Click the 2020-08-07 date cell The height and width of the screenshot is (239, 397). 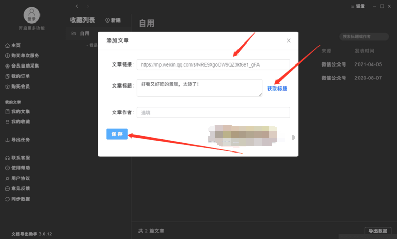click(368, 78)
